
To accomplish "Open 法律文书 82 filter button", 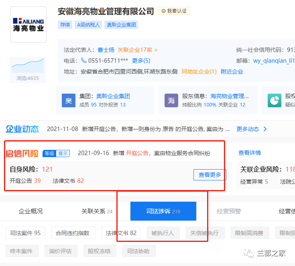I will (x=121, y=233).
